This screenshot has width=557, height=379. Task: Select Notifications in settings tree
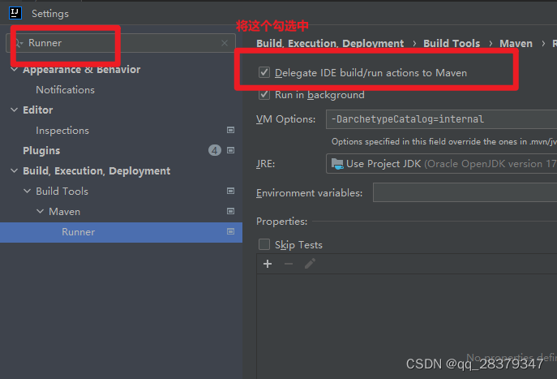pos(66,90)
